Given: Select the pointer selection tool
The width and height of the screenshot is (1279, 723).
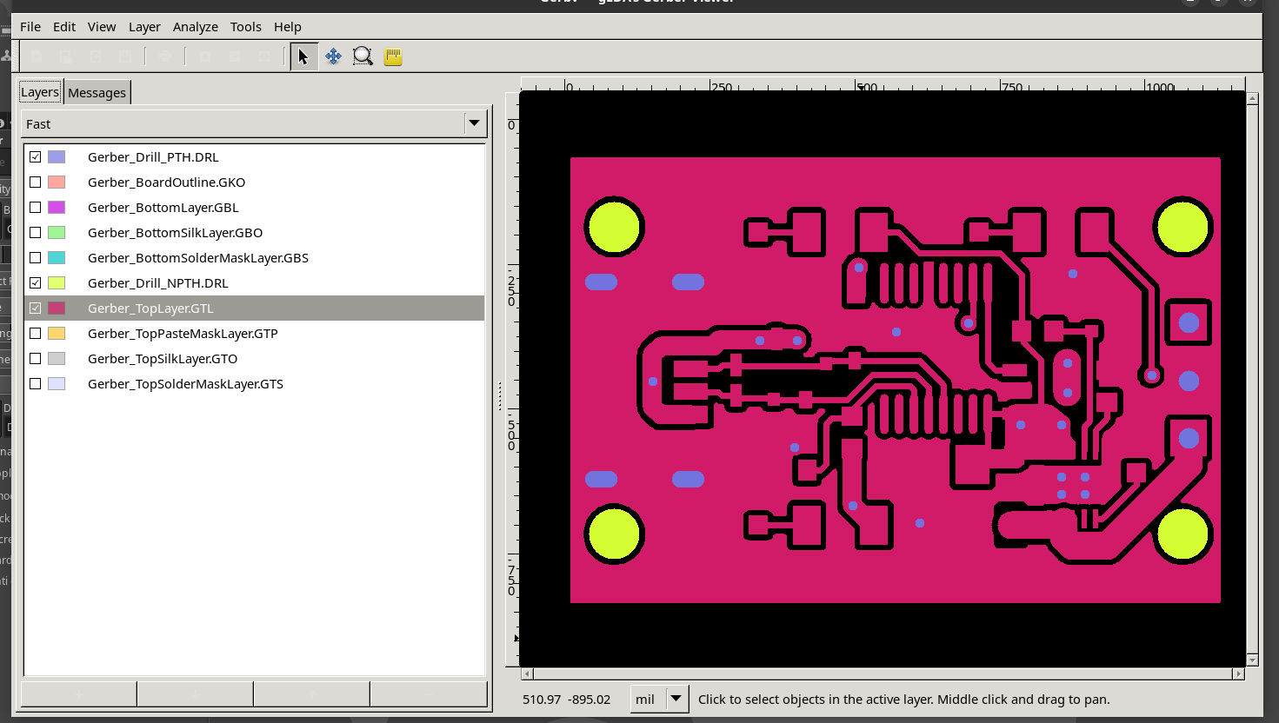Looking at the screenshot, I should point(303,56).
